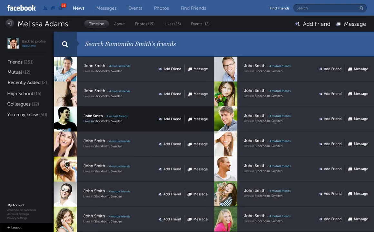The image size is (374, 232).
Task: Click Message icon in profile header
Action: (x=338, y=24)
